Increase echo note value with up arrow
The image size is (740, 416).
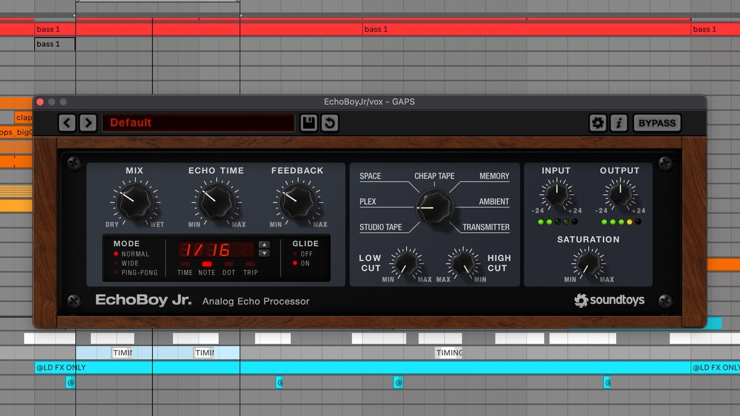tap(264, 244)
